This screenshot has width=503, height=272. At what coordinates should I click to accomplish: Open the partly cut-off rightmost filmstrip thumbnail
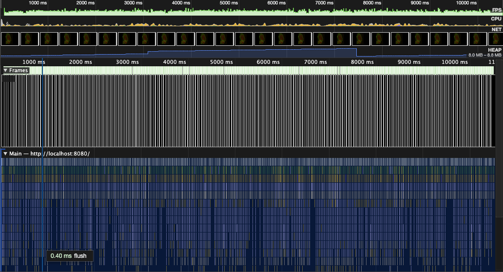coord(496,39)
